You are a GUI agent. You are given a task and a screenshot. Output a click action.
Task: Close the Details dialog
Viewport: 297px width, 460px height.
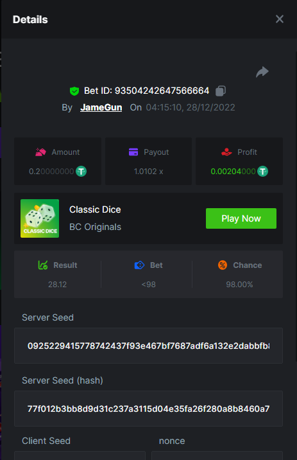tap(280, 19)
